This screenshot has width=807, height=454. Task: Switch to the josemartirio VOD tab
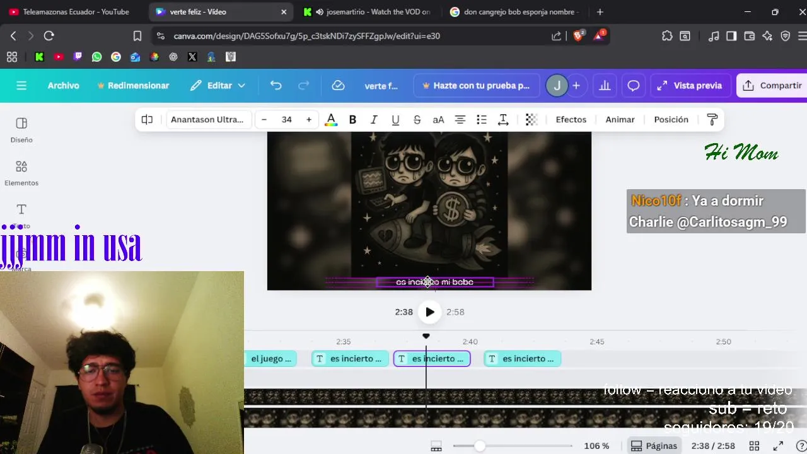(x=367, y=12)
